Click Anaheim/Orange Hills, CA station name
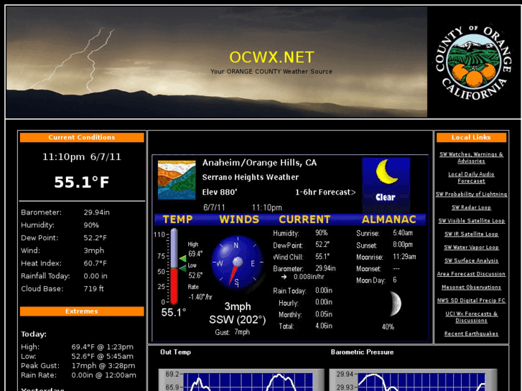 click(259, 163)
